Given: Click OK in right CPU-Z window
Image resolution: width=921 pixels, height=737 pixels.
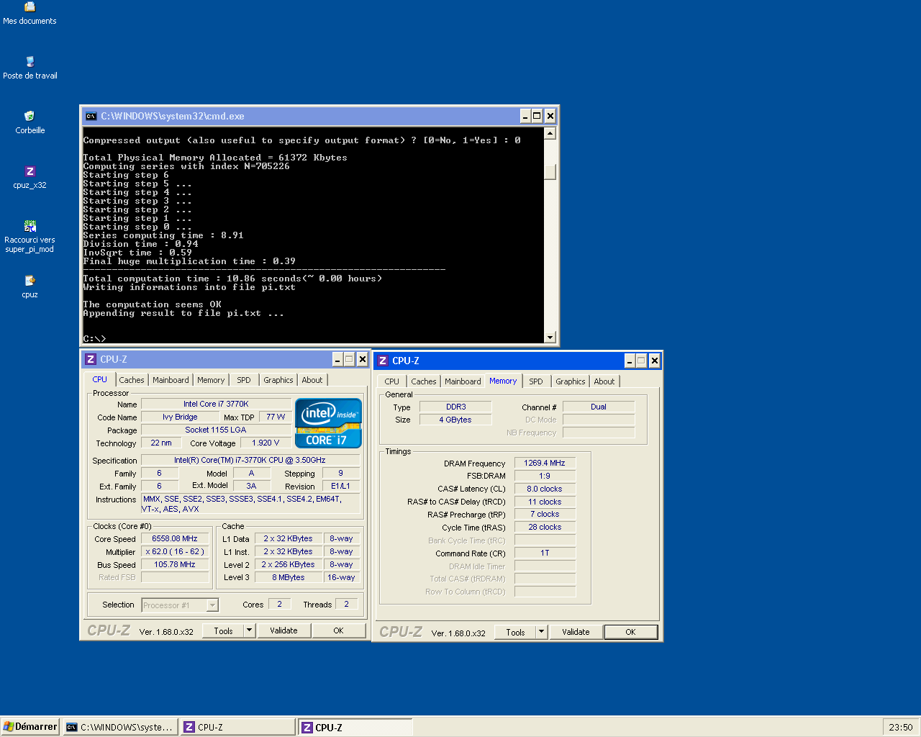Looking at the screenshot, I should pyautogui.click(x=630, y=632).
